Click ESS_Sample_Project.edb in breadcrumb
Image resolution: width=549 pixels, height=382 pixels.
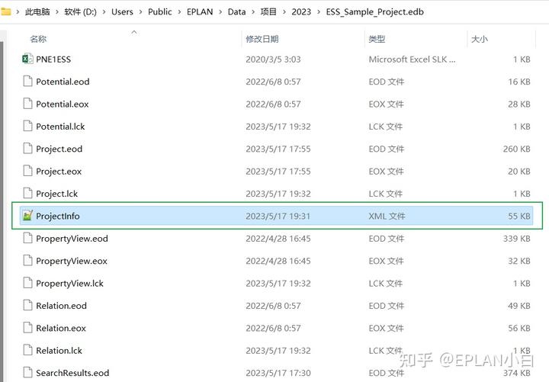click(x=375, y=12)
